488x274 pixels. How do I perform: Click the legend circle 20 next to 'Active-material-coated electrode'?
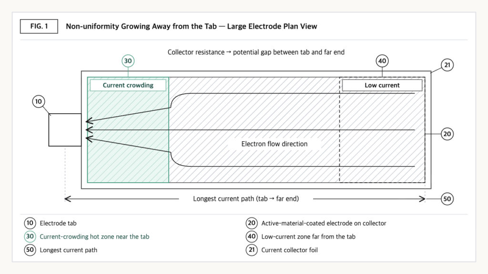tap(252, 223)
